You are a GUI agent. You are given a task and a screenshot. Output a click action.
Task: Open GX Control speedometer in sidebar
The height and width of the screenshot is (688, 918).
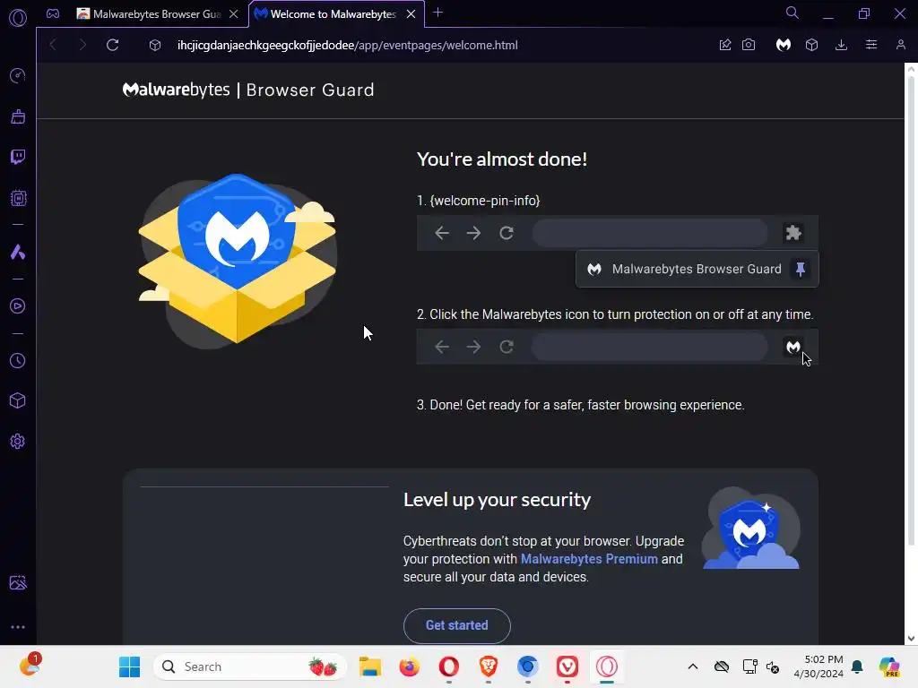[18, 75]
